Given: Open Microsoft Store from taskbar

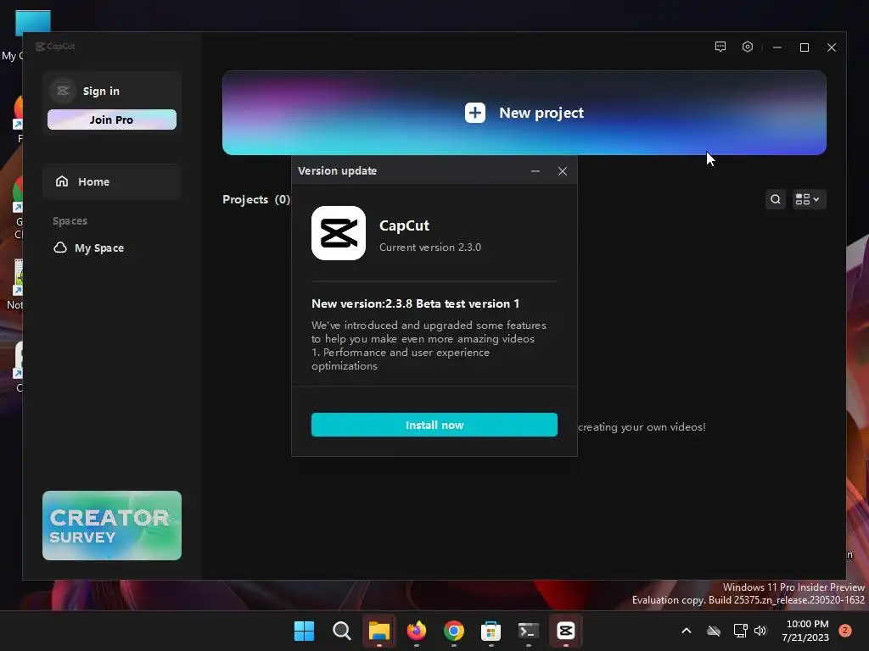Looking at the screenshot, I should 491,631.
